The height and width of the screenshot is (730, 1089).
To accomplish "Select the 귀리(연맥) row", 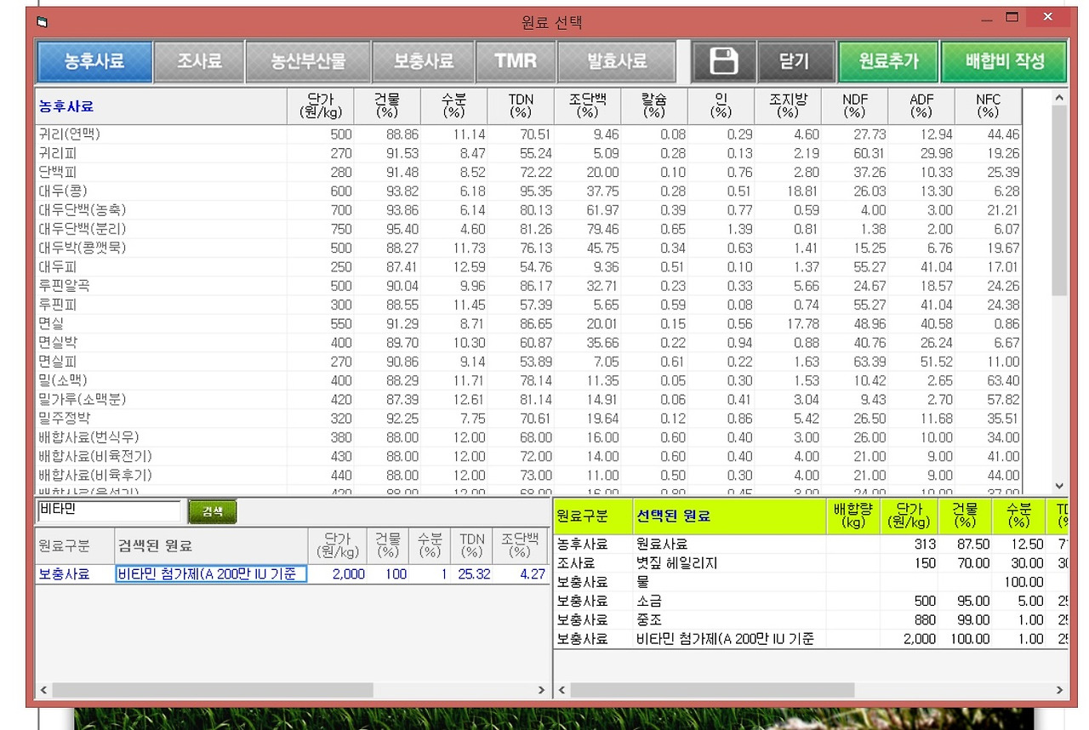I will 527,134.
